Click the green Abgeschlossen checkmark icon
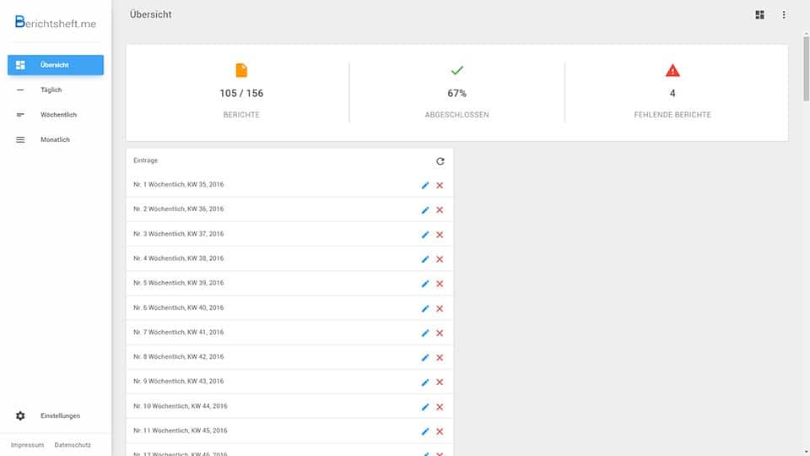The width and height of the screenshot is (810, 456). (457, 70)
